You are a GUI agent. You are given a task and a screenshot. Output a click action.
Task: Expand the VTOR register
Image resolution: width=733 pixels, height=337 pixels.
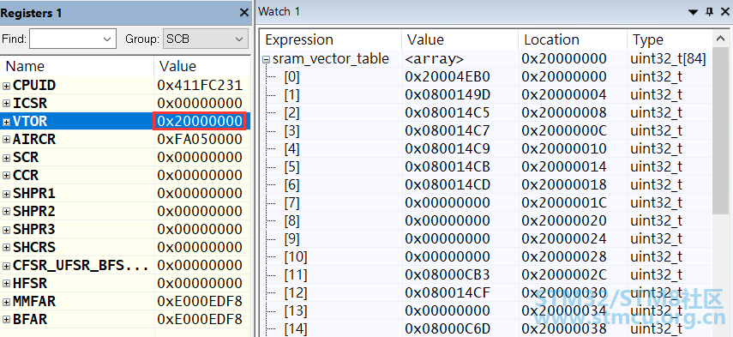coord(7,122)
